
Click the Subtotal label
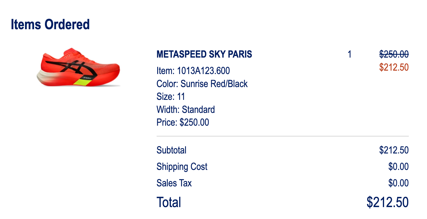tap(171, 150)
